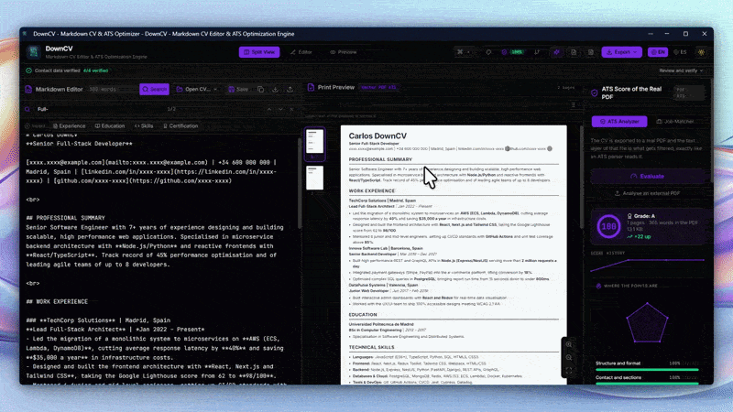
Task: Expand the Open CV dropdown
Action: coord(197,89)
